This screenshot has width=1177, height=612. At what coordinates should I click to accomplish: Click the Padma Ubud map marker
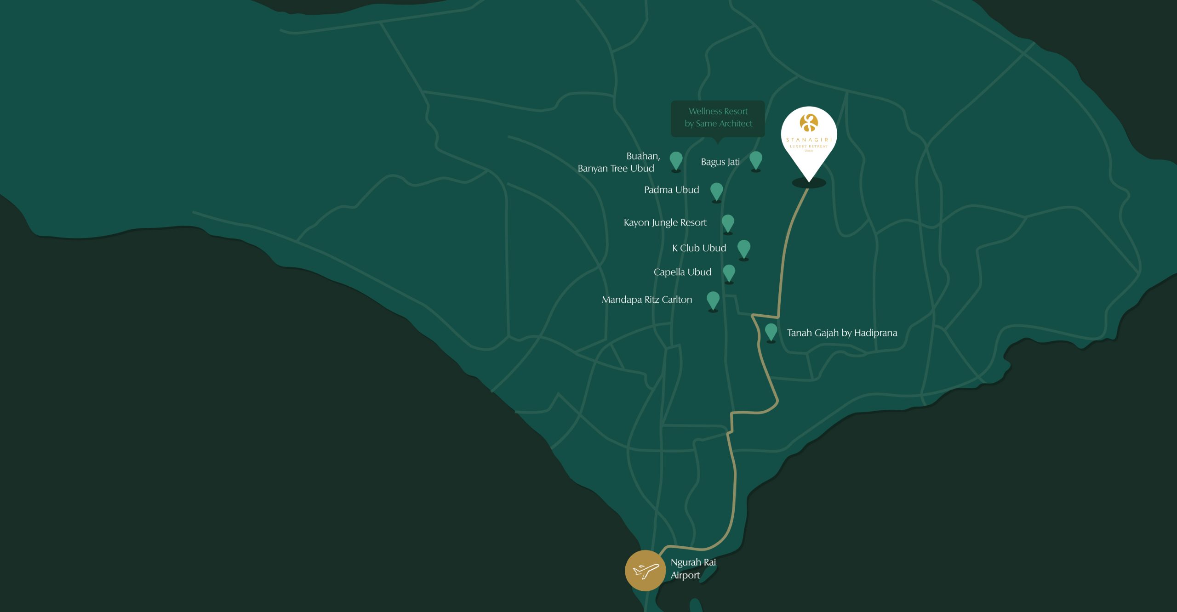pyautogui.click(x=717, y=192)
